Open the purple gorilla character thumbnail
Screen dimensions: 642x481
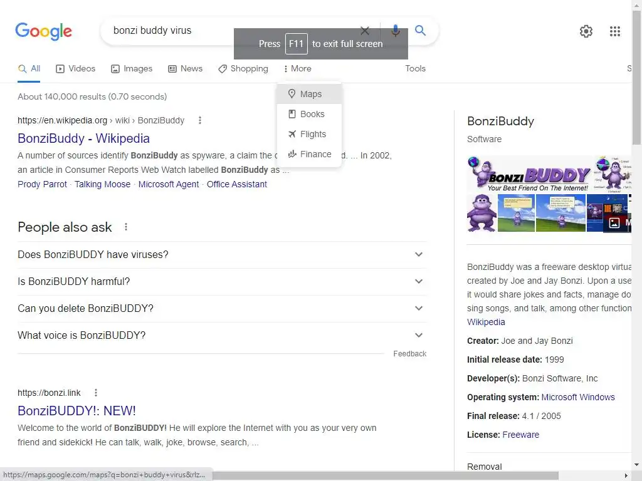[x=481, y=213]
